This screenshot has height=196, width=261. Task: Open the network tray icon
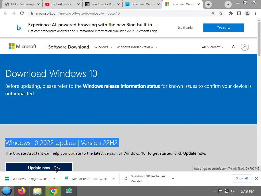coord(227,191)
